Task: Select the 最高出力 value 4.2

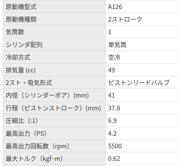Action: pos(112,133)
